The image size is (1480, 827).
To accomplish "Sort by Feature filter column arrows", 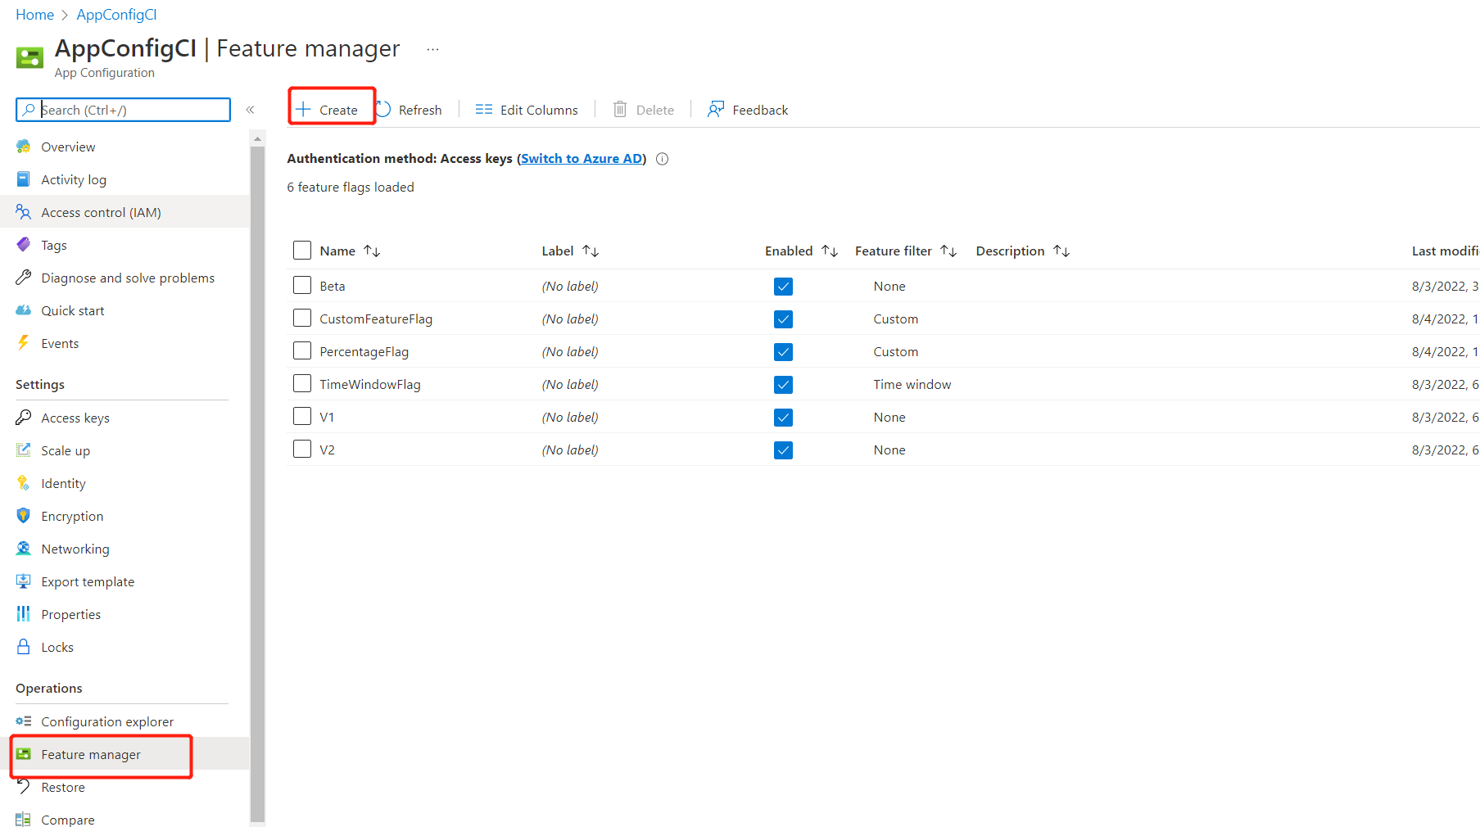I will point(948,251).
